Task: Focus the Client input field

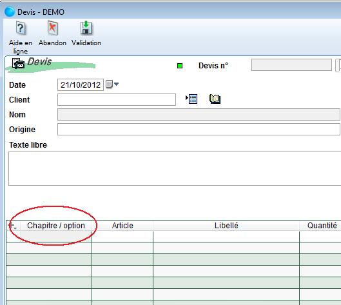Action: [117, 100]
